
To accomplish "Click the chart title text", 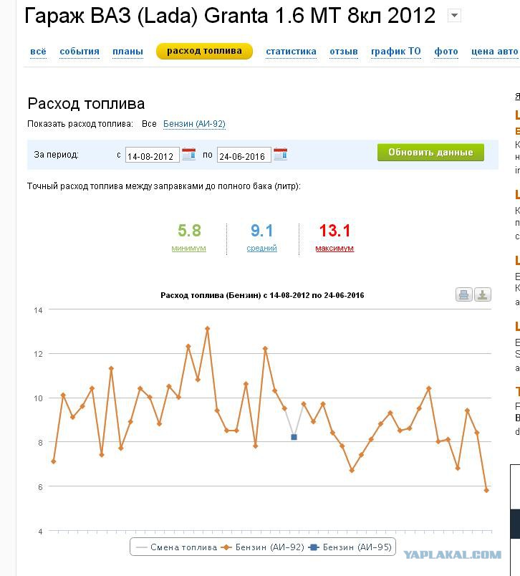I will [x=262, y=295].
